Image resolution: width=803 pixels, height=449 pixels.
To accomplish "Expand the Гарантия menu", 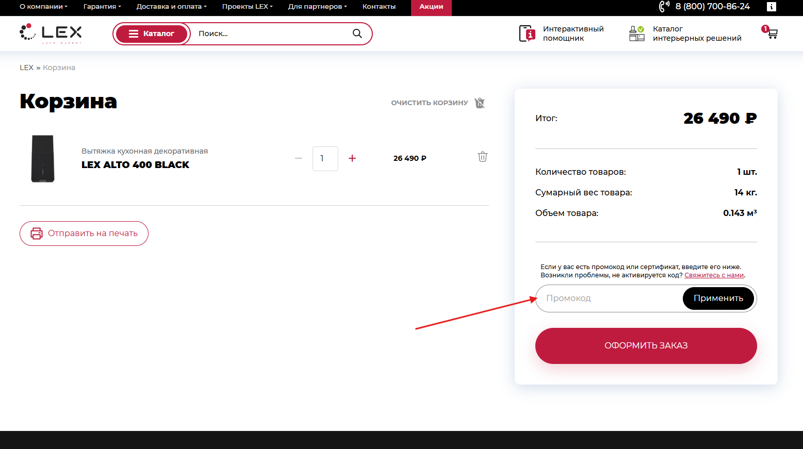I will pos(102,7).
